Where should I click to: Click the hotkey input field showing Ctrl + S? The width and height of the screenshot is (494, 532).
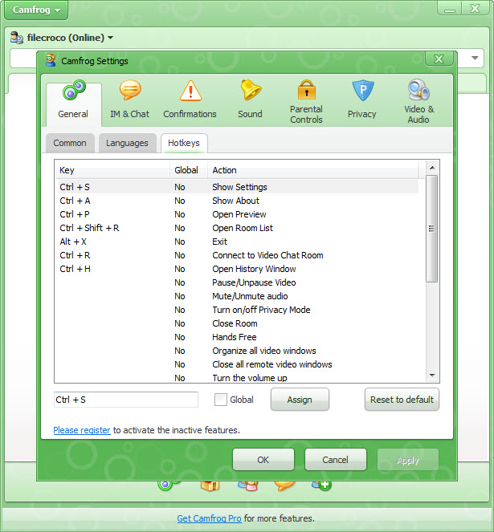tap(126, 400)
